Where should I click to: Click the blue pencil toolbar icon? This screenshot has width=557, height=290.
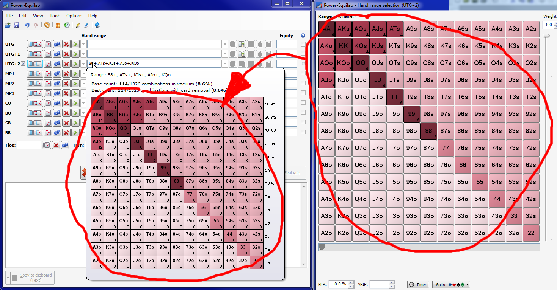(x=86, y=25)
